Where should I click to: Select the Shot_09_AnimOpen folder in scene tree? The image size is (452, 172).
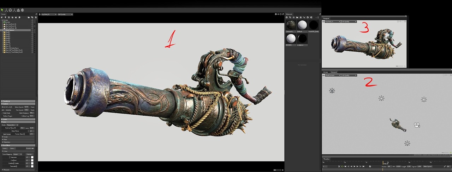pos(12,48)
